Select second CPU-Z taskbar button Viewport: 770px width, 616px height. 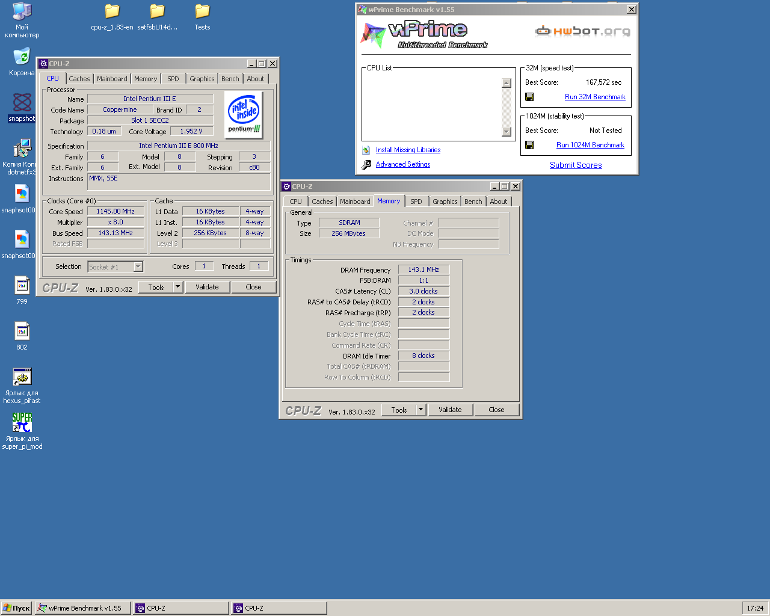[279, 608]
